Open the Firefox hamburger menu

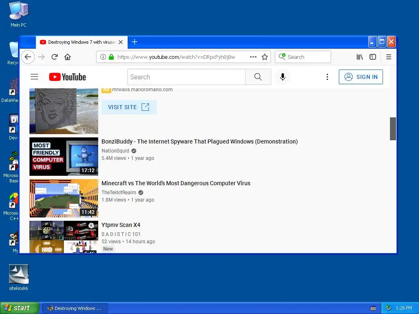click(389, 57)
